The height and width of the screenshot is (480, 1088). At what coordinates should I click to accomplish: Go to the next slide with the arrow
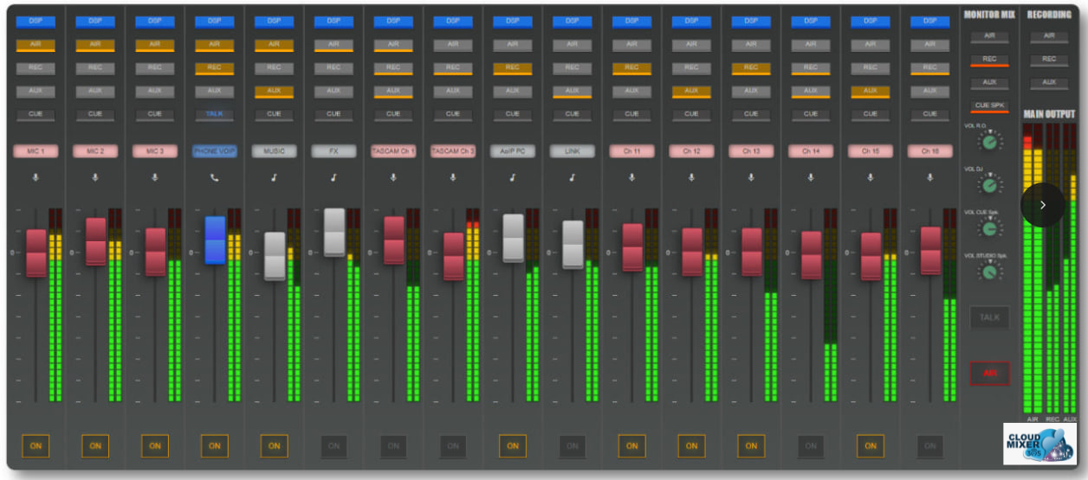[x=1042, y=205]
